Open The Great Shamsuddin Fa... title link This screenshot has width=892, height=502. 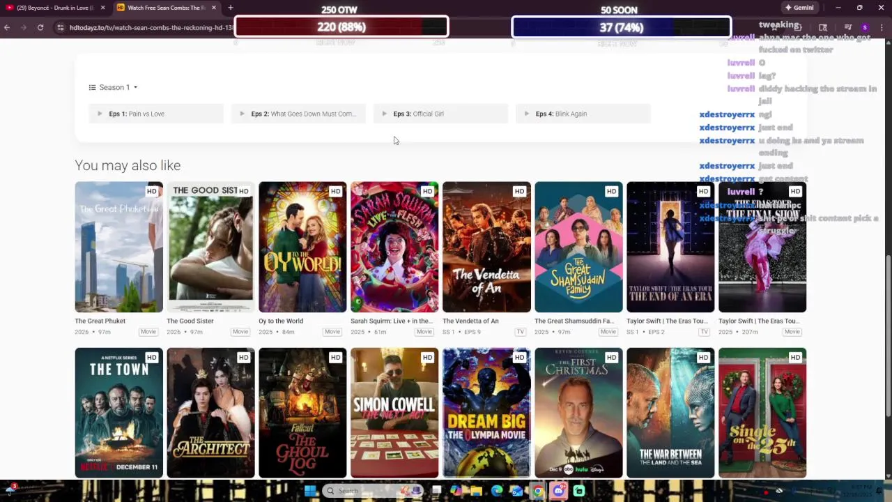(x=574, y=321)
